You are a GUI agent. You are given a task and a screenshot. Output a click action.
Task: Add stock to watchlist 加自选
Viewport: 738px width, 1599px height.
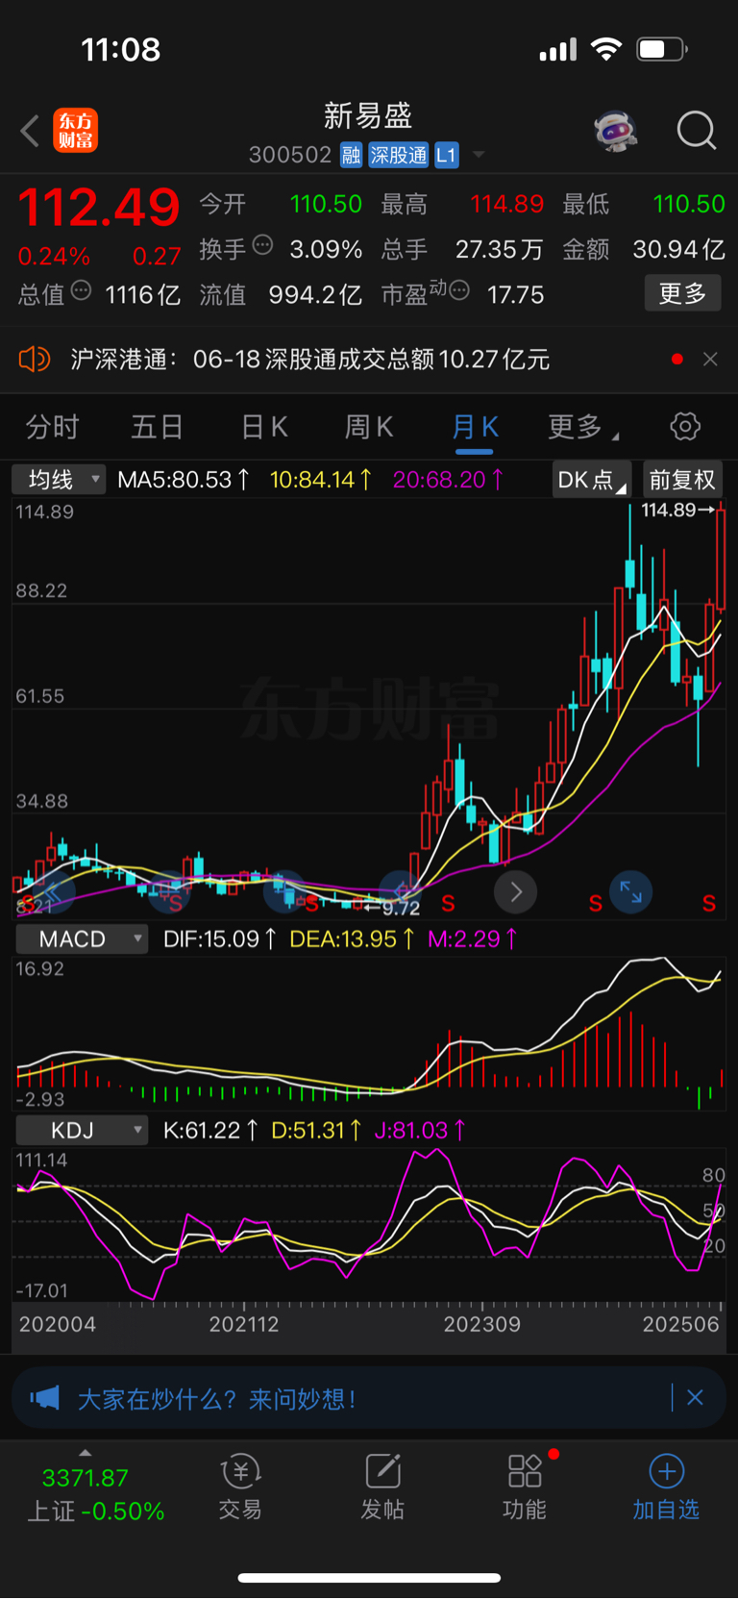coord(666,1487)
